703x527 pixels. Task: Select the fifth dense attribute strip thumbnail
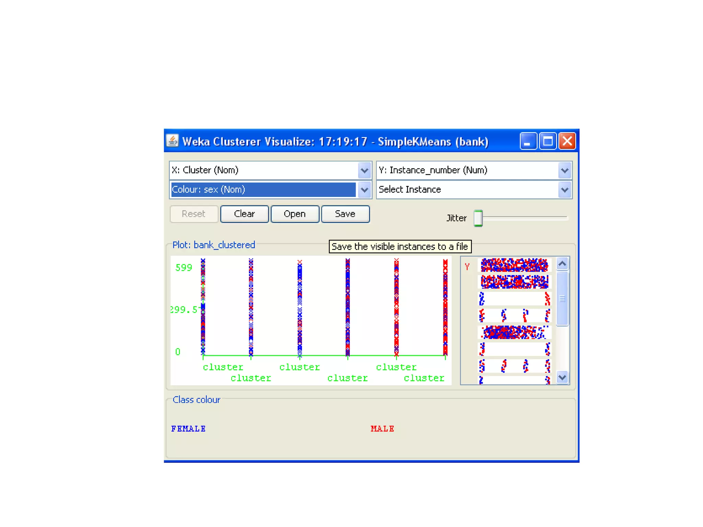coord(514,332)
